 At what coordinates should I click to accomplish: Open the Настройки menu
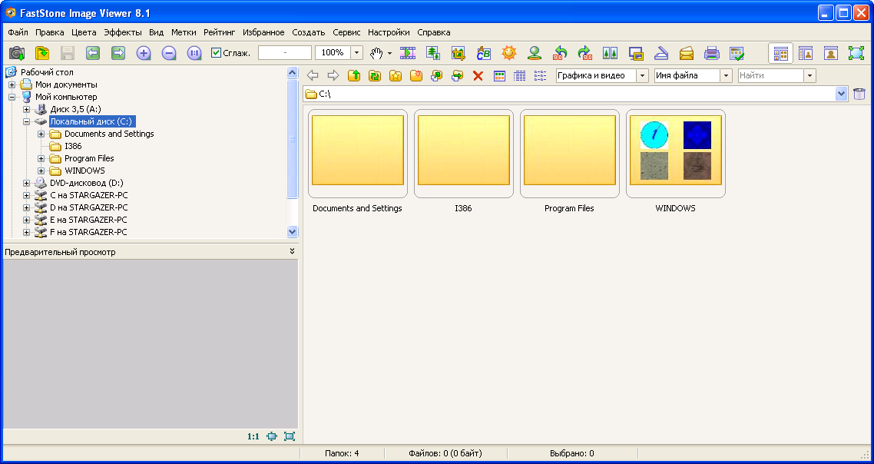(388, 32)
